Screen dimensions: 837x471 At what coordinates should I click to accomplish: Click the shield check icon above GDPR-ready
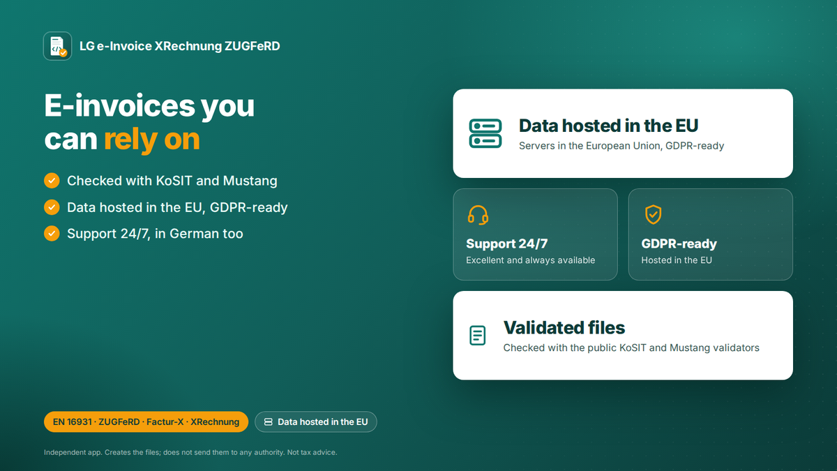pos(653,214)
